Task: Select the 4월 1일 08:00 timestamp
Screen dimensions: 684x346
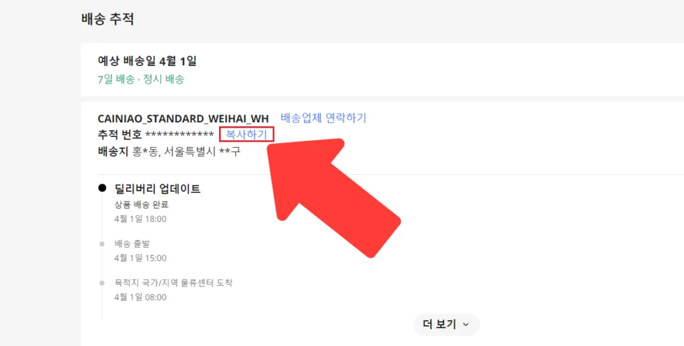Action: 140,297
